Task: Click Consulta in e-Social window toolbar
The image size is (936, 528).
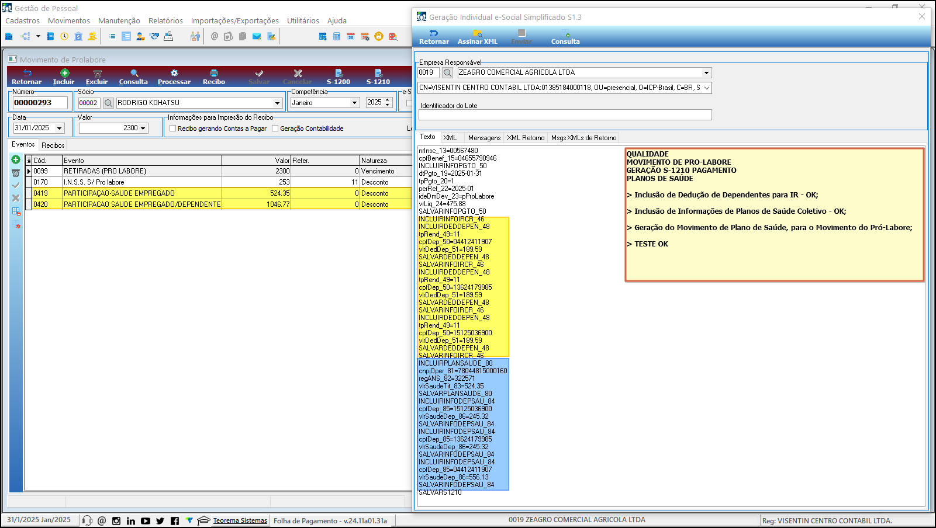Action: (565, 37)
